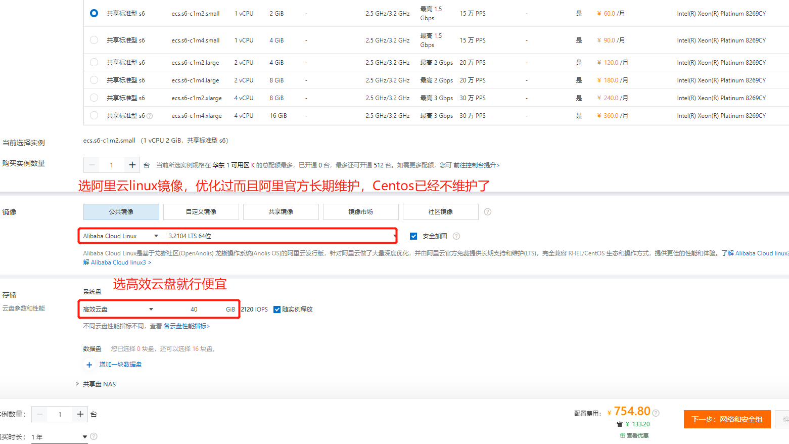Toggle the 安全加固 checkbox
This screenshot has width=789, height=444.
click(x=413, y=236)
